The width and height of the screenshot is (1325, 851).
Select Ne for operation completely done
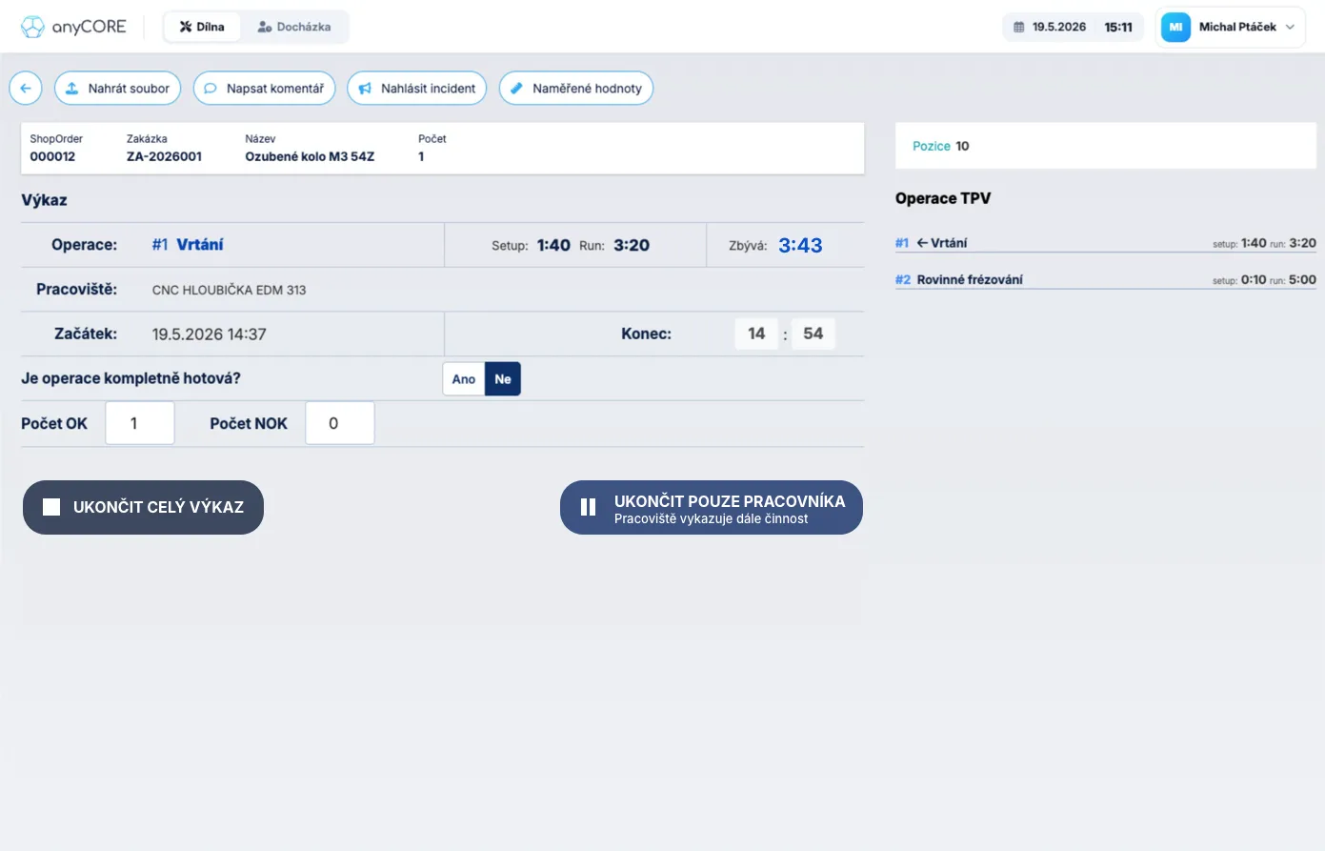click(x=503, y=379)
